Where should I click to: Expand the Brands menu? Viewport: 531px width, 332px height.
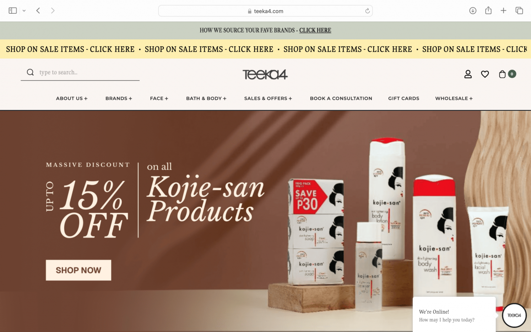(x=119, y=98)
